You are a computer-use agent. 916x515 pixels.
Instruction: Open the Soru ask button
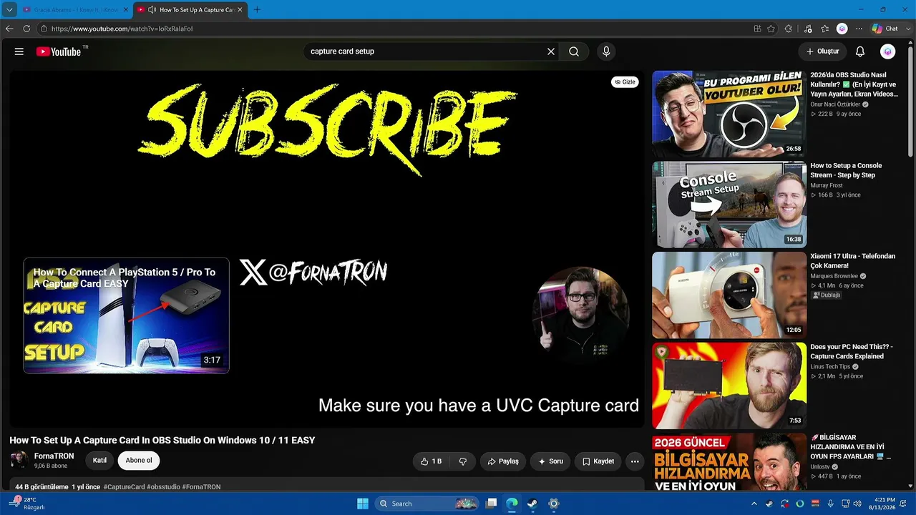point(550,461)
